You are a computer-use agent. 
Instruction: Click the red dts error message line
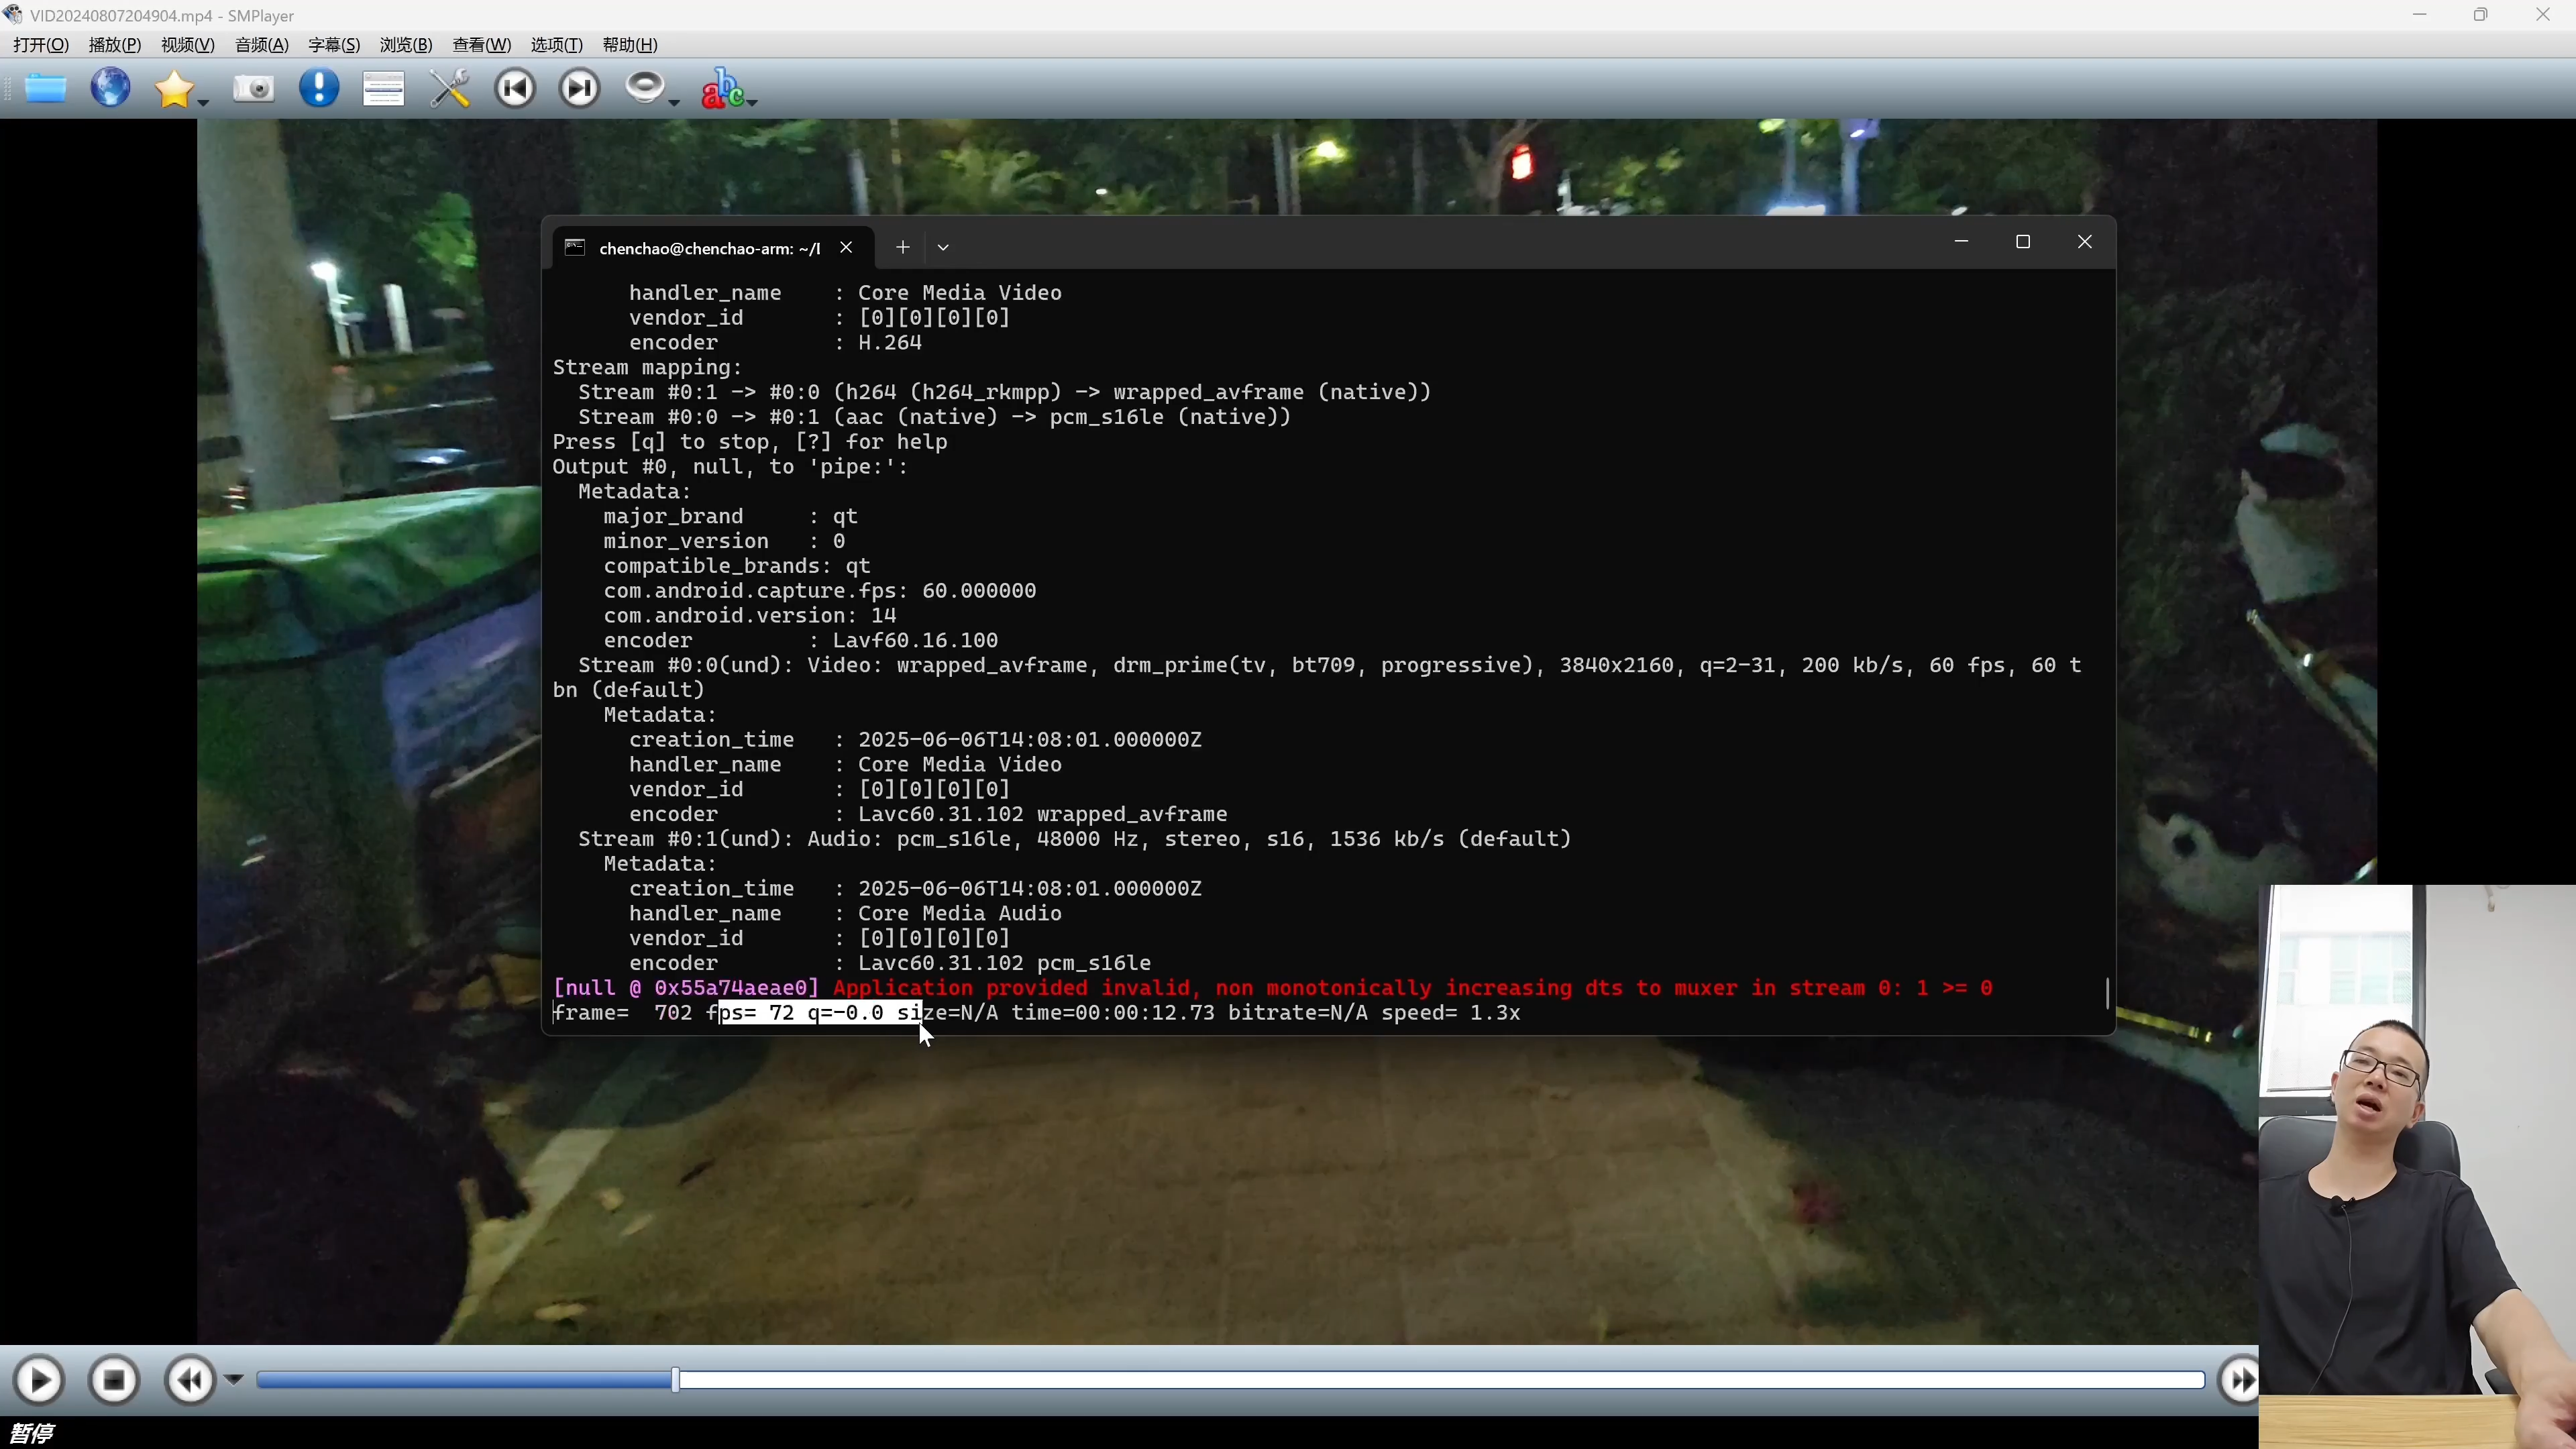click(1272, 988)
